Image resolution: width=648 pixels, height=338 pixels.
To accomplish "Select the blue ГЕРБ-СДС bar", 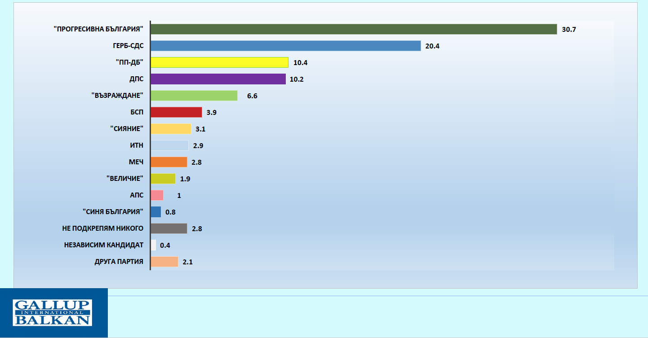I will [285, 46].
